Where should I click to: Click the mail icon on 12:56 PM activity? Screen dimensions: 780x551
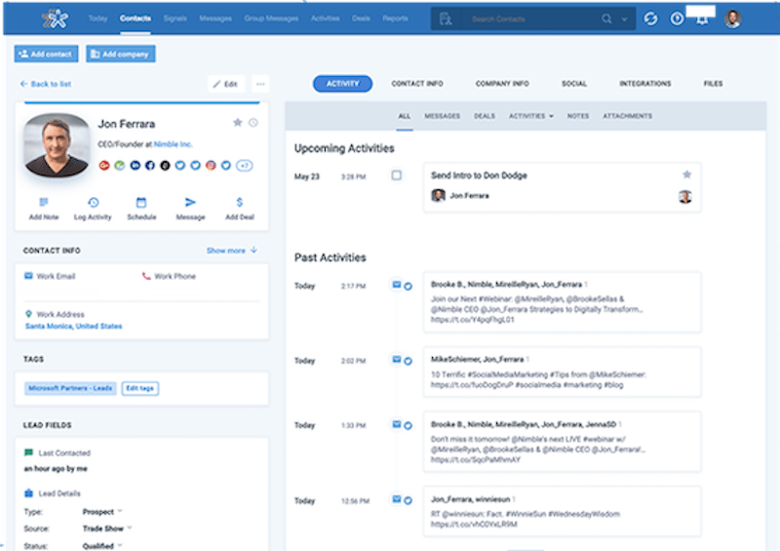pos(397,498)
